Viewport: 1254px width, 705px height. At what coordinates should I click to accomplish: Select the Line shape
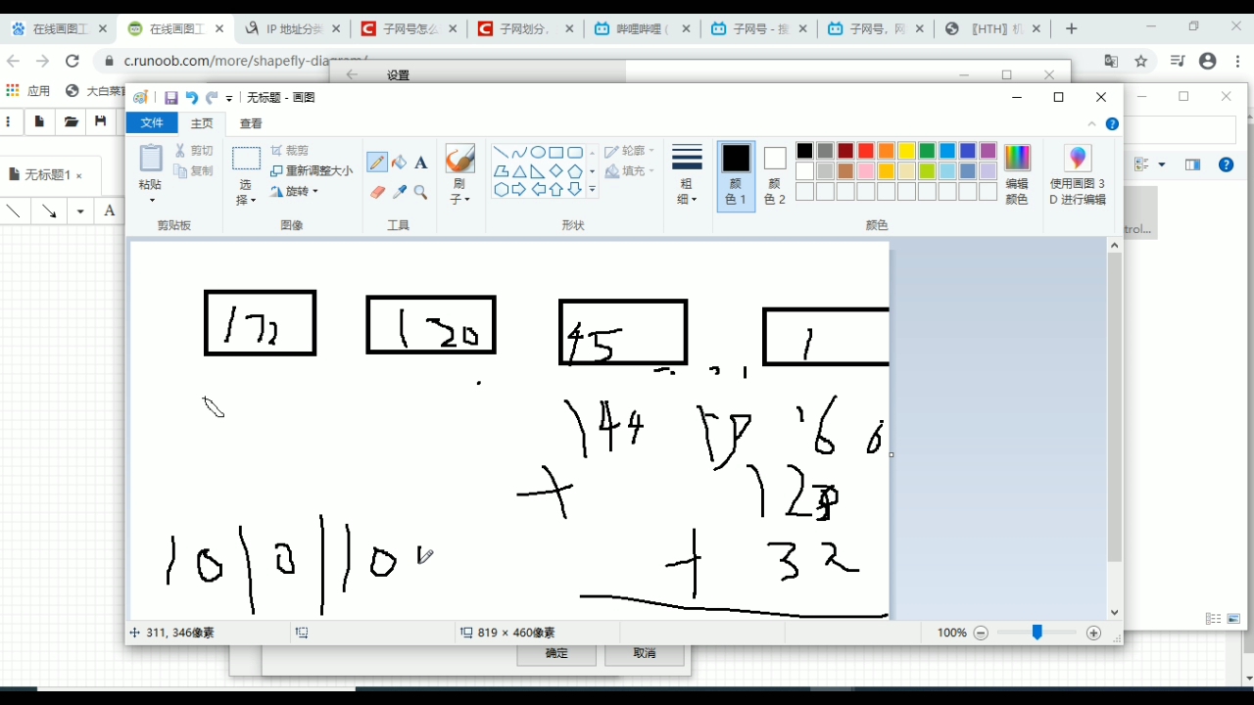(501, 153)
